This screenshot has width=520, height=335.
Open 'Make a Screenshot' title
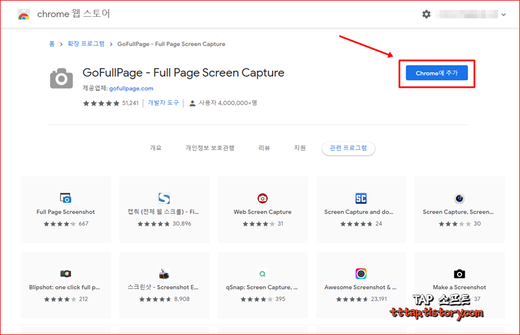[460, 288]
